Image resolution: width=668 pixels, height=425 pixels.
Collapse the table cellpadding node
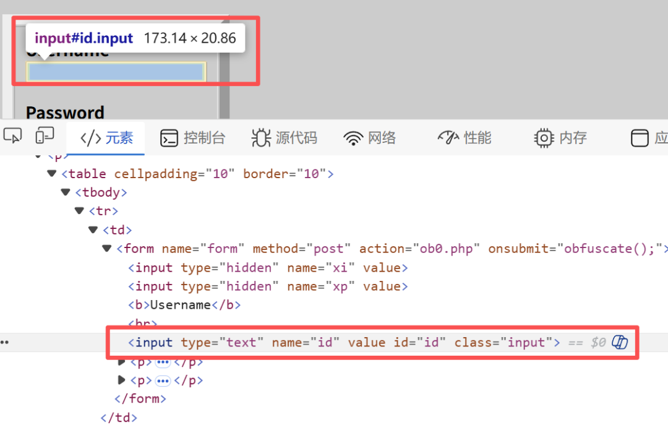52,173
